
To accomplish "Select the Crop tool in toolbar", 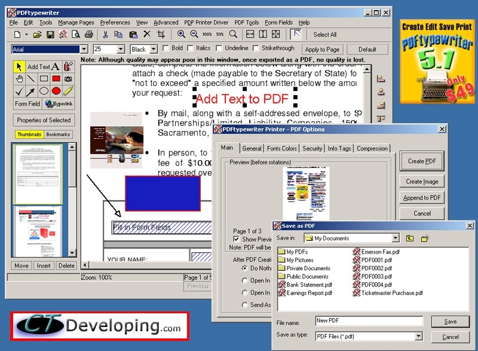I will click(161, 34).
